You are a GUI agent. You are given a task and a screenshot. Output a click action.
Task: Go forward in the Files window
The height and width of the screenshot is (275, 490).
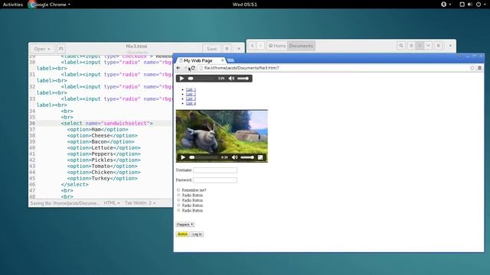tap(260, 46)
